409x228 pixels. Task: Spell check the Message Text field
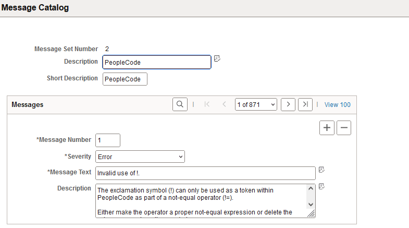pos(321,170)
